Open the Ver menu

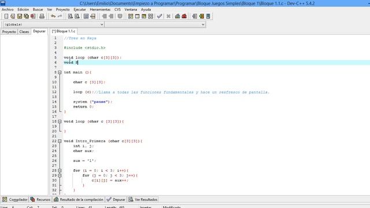point(50,9)
